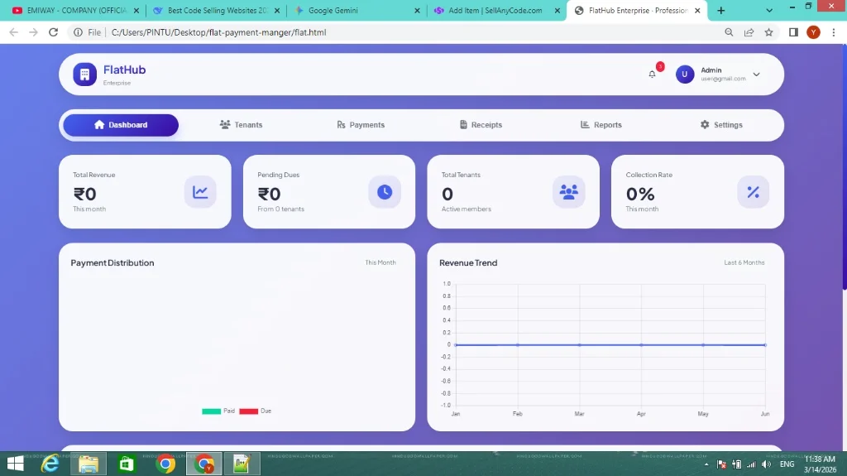The width and height of the screenshot is (847, 476).
Task: Open the Windows Start button
Action: coord(15,464)
